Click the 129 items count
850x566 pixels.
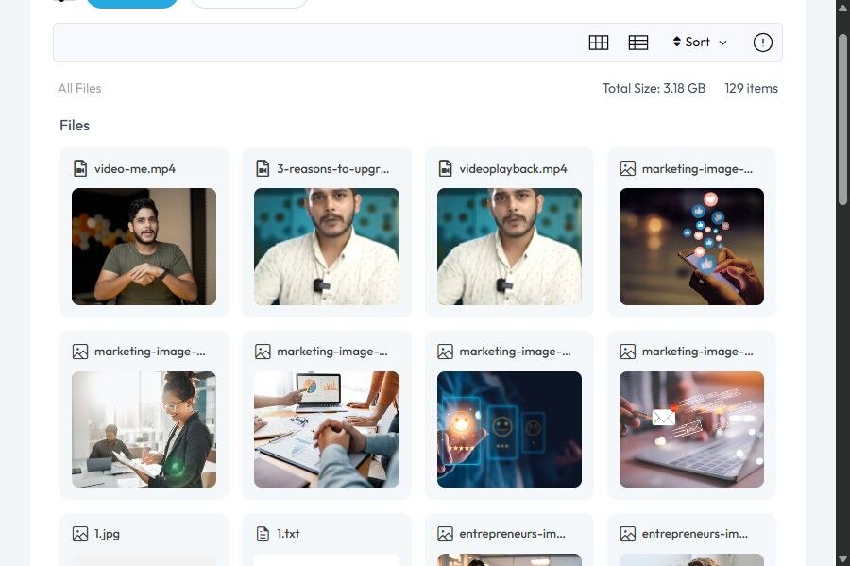point(752,89)
